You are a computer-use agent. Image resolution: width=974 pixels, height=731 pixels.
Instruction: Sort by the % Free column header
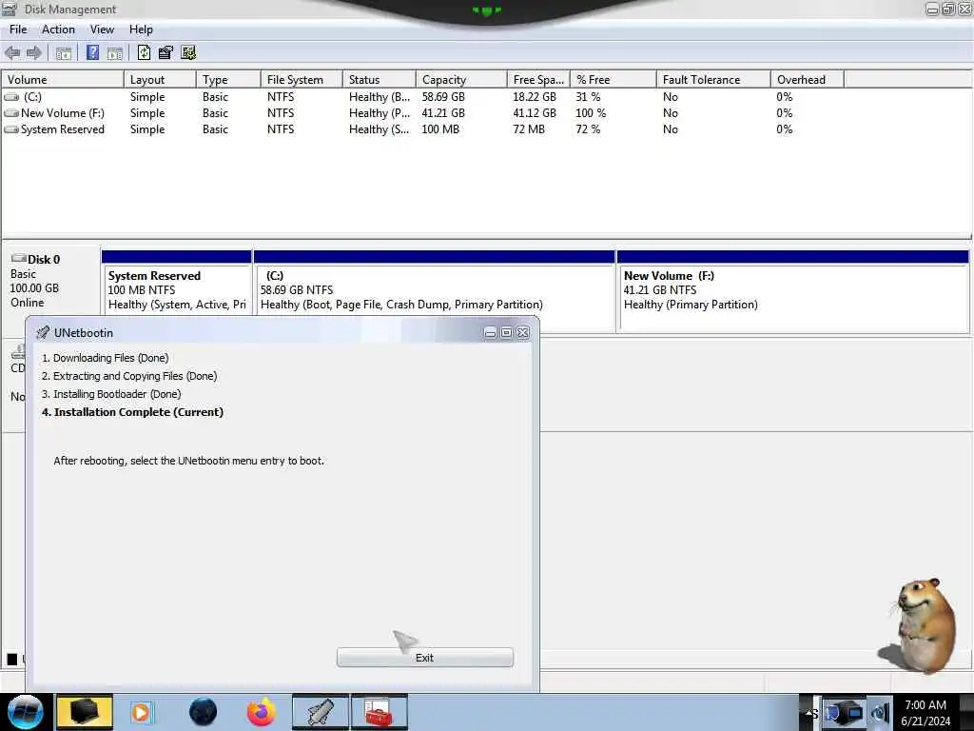(613, 80)
